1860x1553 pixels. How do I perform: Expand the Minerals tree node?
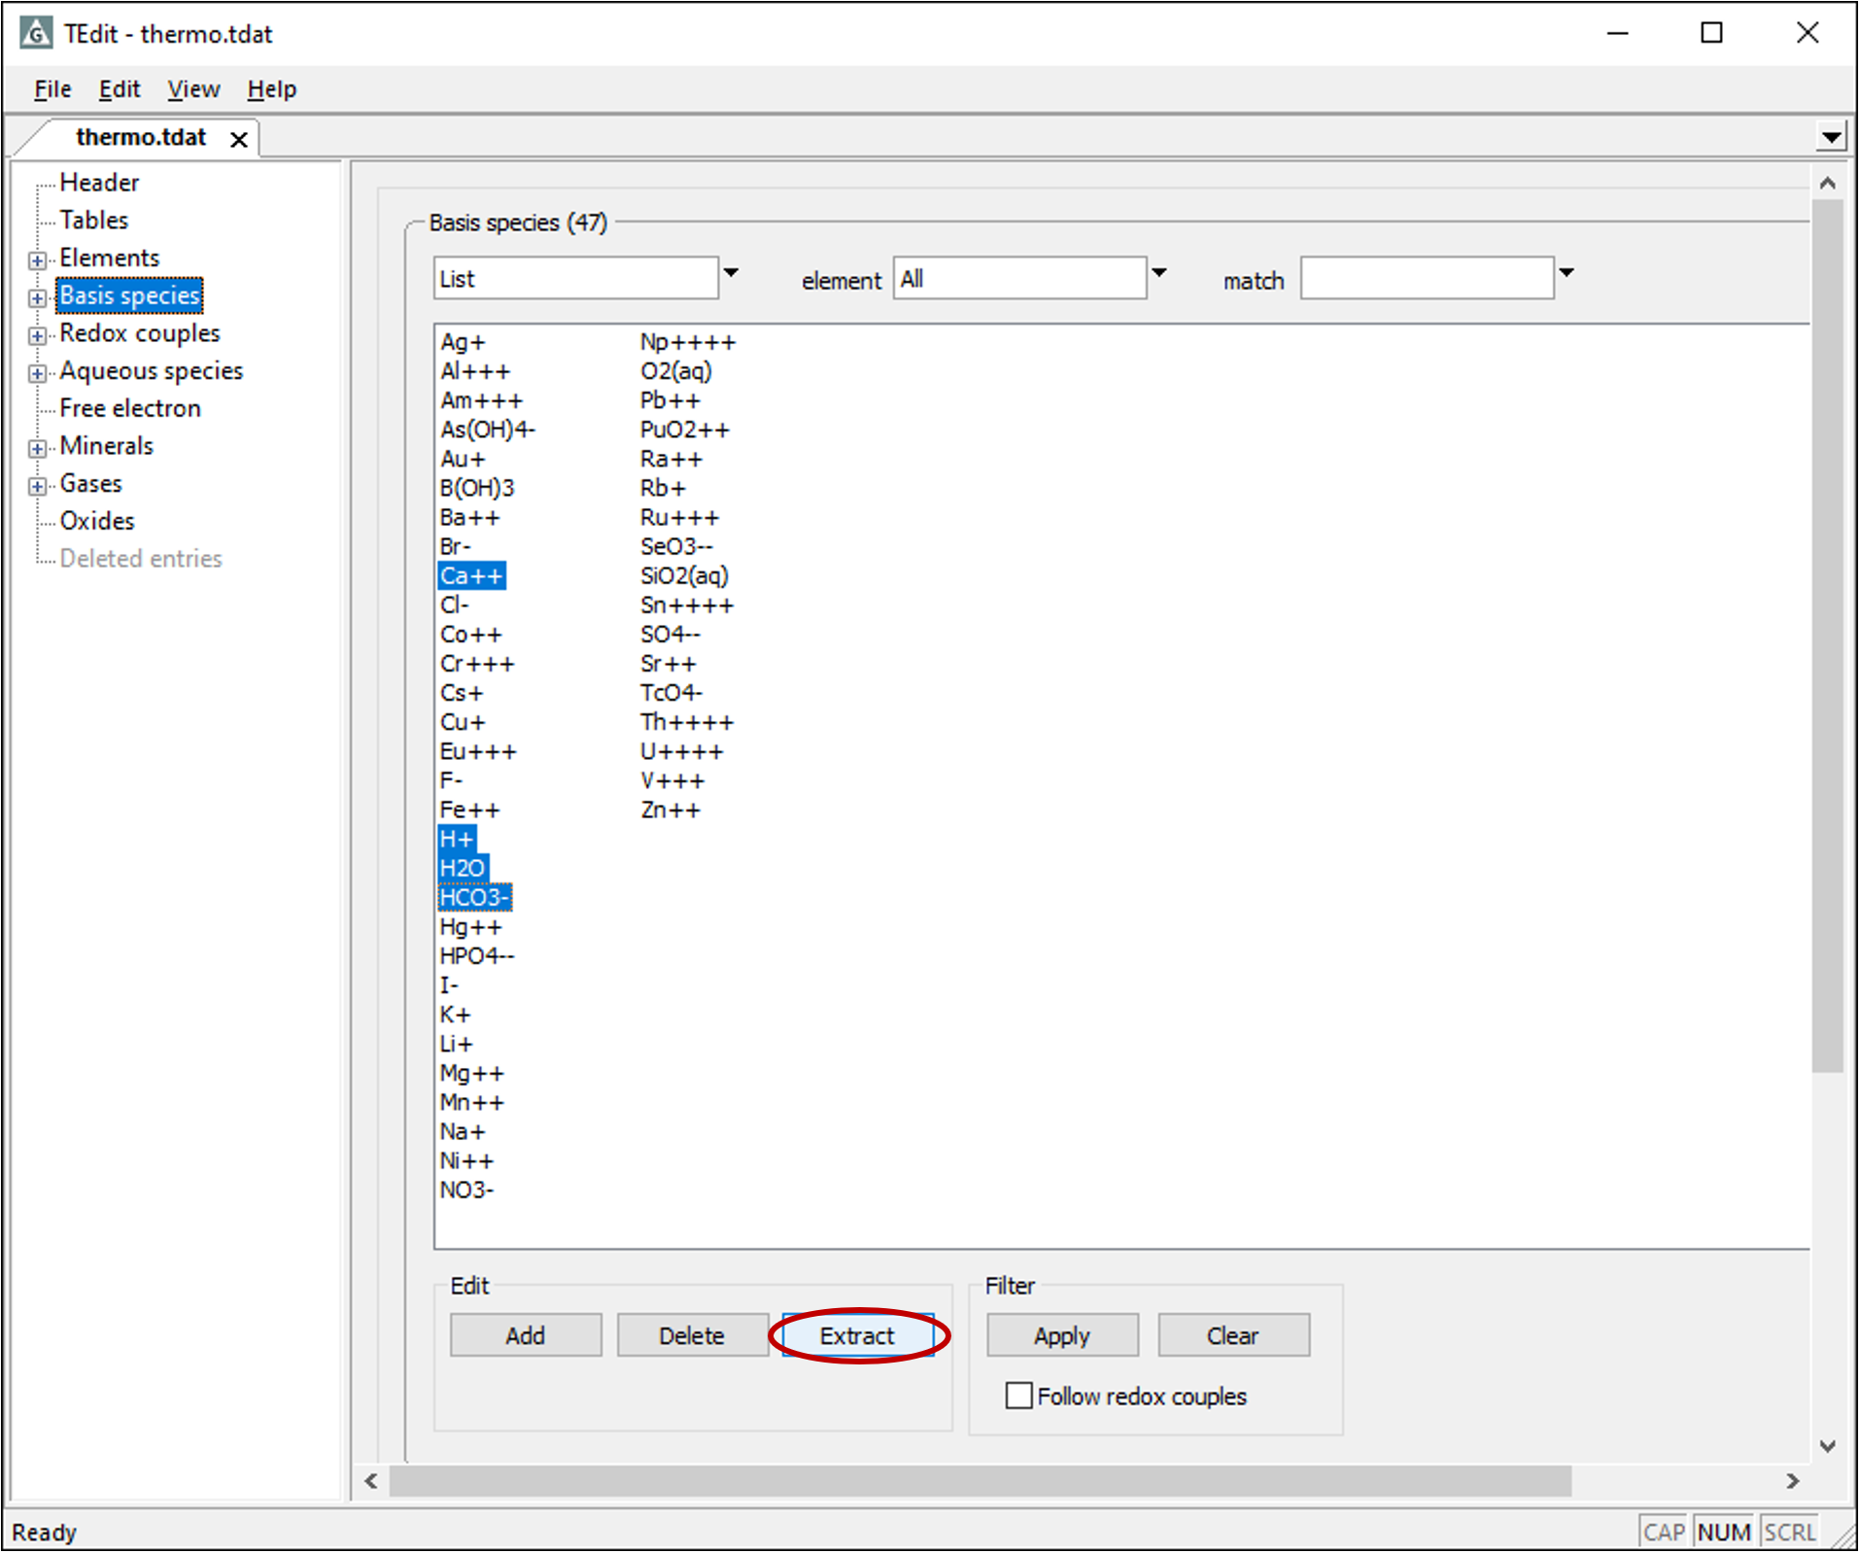pos(37,448)
